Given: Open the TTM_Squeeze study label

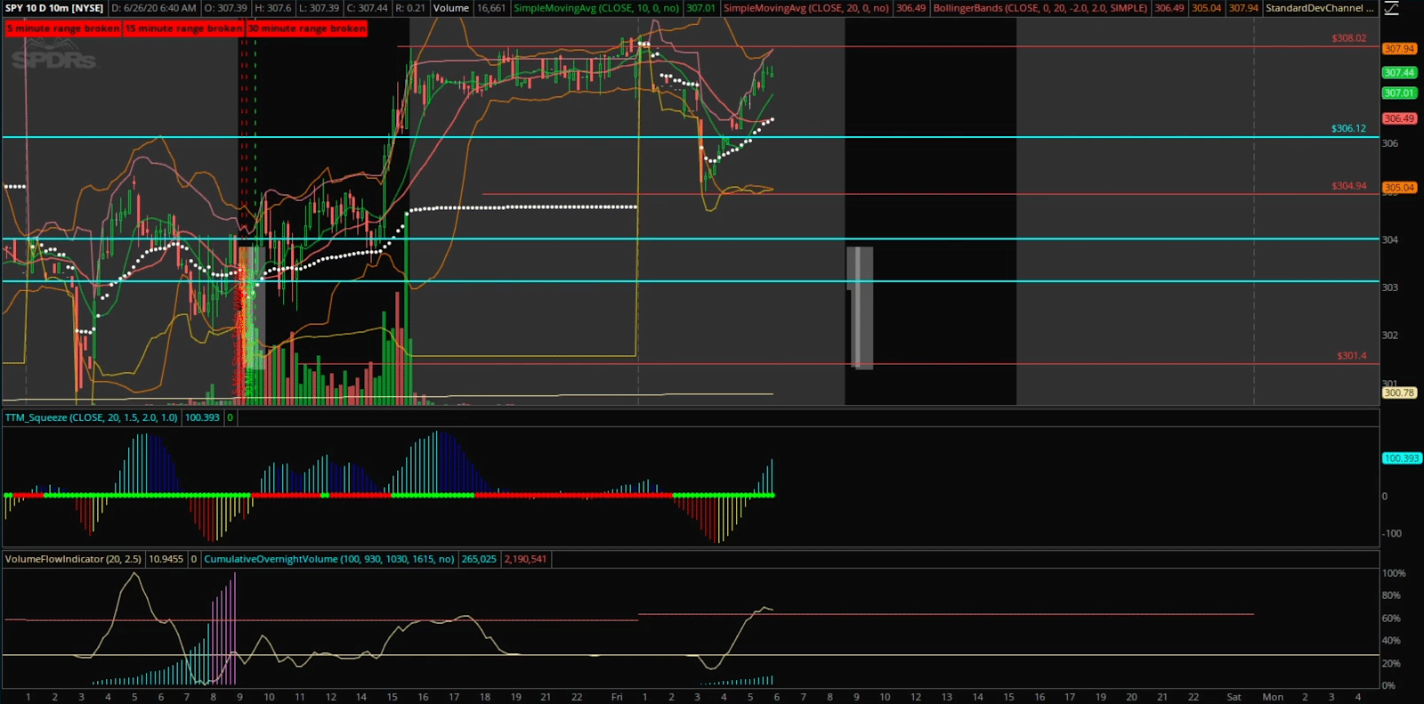Looking at the screenshot, I should (92, 417).
